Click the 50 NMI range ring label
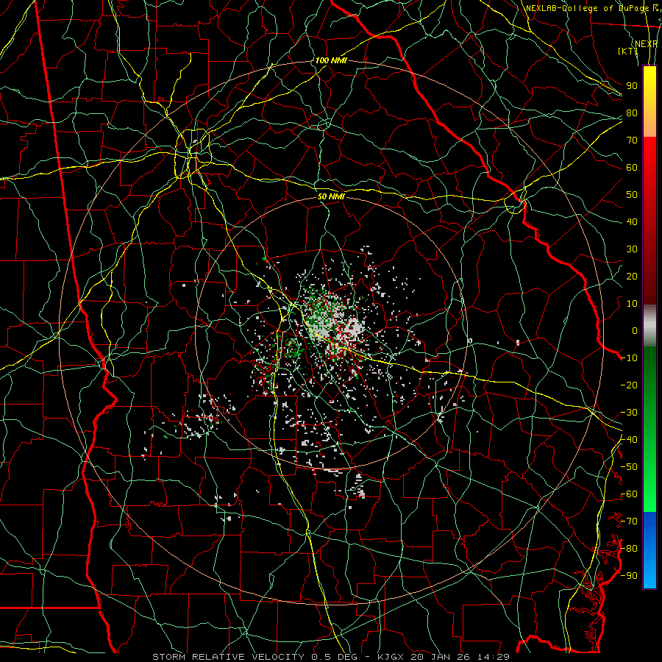This screenshot has height=662, width=662. [331, 196]
